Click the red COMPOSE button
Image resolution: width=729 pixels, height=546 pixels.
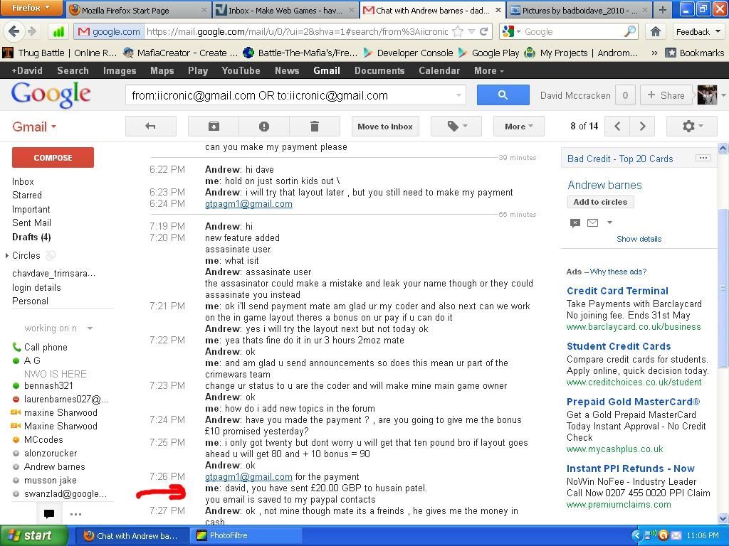point(53,158)
